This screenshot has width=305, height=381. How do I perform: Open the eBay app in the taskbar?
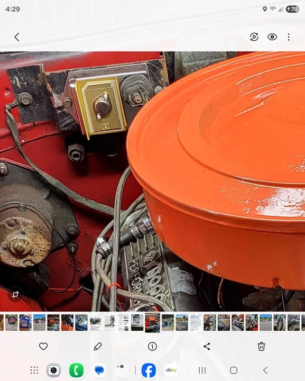pyautogui.click(x=171, y=370)
